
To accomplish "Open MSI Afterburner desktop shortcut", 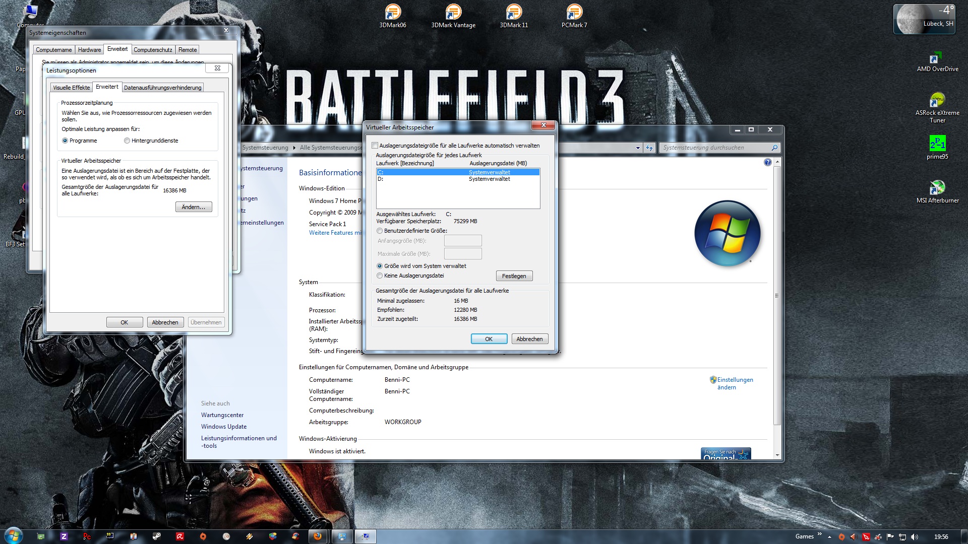I will (x=937, y=192).
